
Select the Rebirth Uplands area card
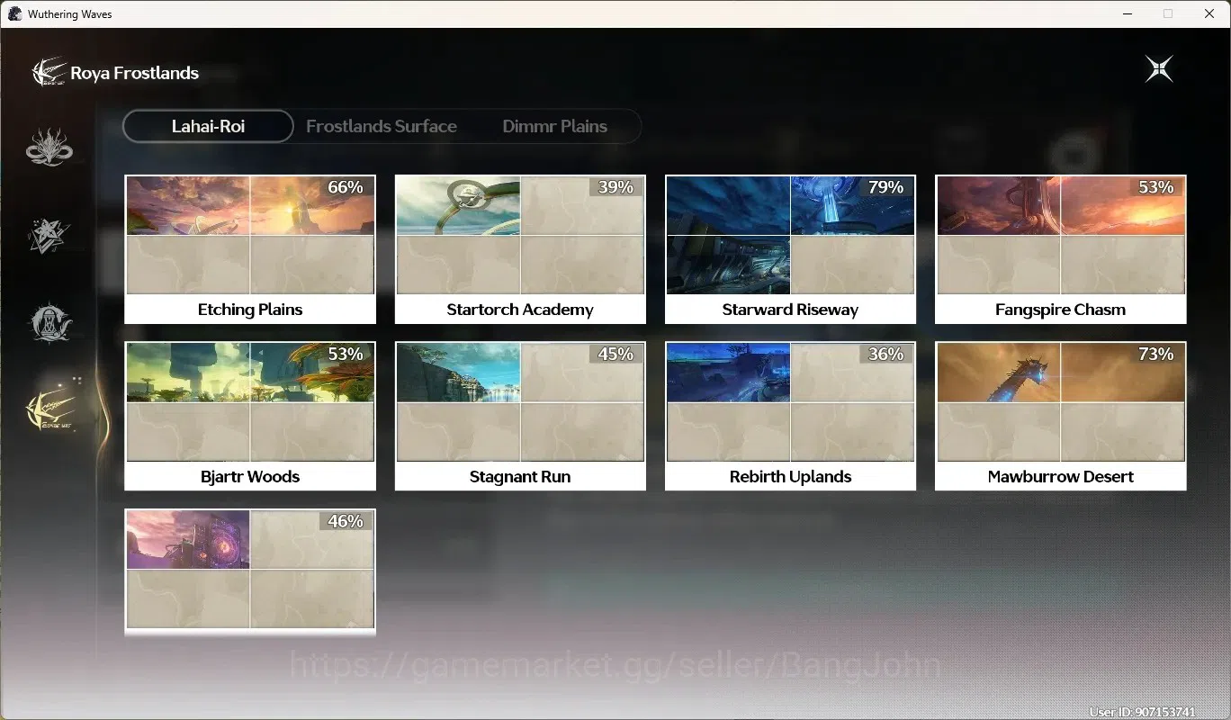[x=790, y=416]
